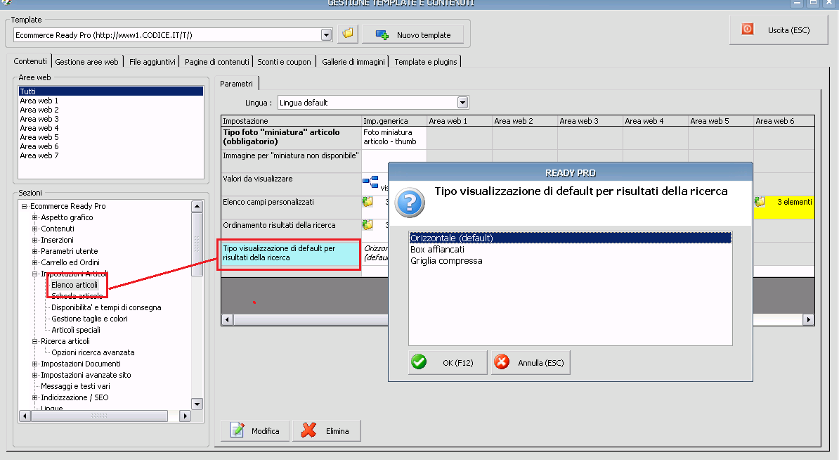Image resolution: width=839 pixels, height=460 pixels.
Task: Open the Gallerie di immagini tab
Action: click(x=353, y=62)
